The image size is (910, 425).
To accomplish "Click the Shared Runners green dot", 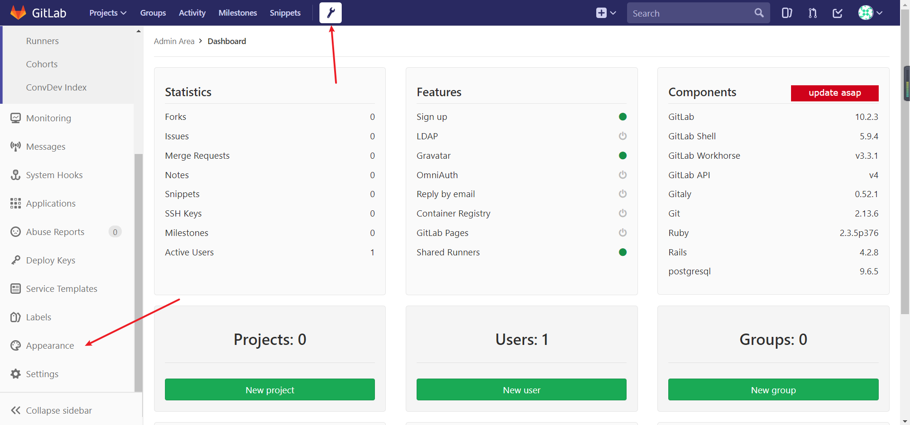I will 623,252.
